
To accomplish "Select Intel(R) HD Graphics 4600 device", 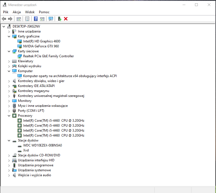I will pos(42,41).
